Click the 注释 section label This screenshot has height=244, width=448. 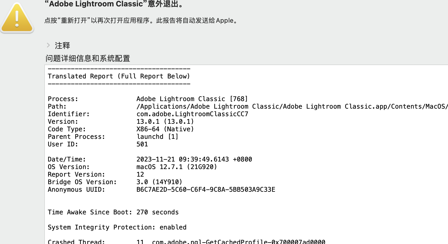(x=62, y=46)
